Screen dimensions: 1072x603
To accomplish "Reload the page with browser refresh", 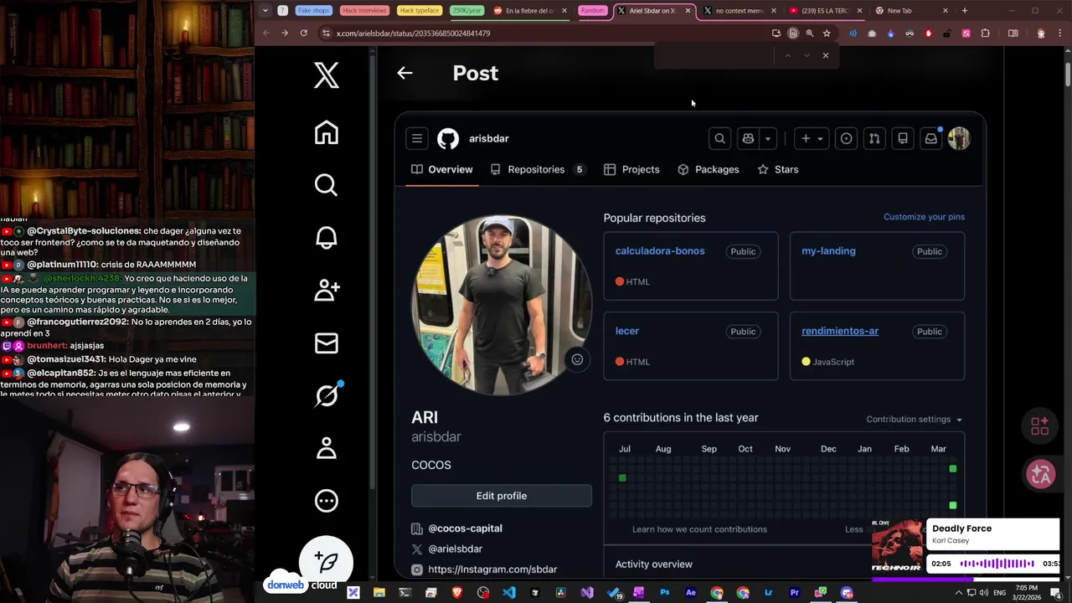I will click(x=303, y=33).
